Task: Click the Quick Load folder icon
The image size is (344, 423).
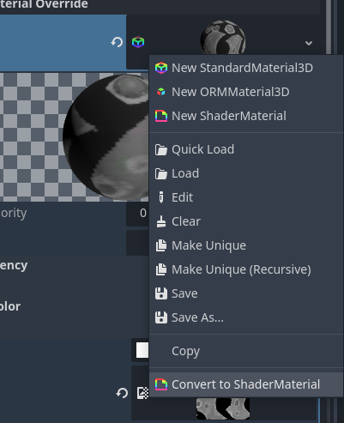Action: 161,149
